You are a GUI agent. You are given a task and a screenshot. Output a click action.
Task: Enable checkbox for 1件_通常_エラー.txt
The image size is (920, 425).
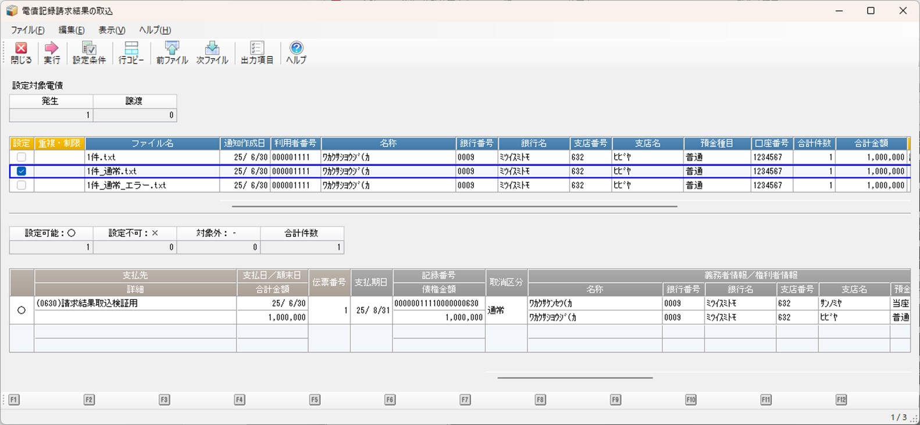tap(22, 185)
